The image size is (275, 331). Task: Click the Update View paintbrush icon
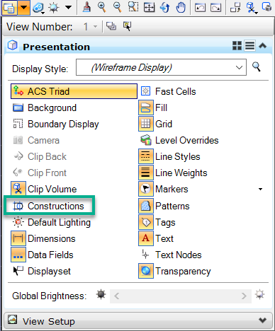(x=86, y=7)
